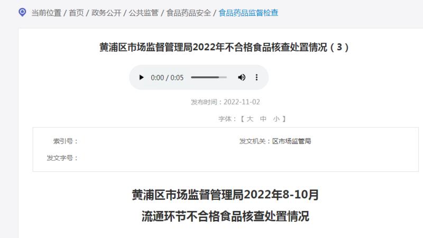Click the audio time display 0:00 / 0:05
This screenshot has height=238, width=423.
click(167, 78)
